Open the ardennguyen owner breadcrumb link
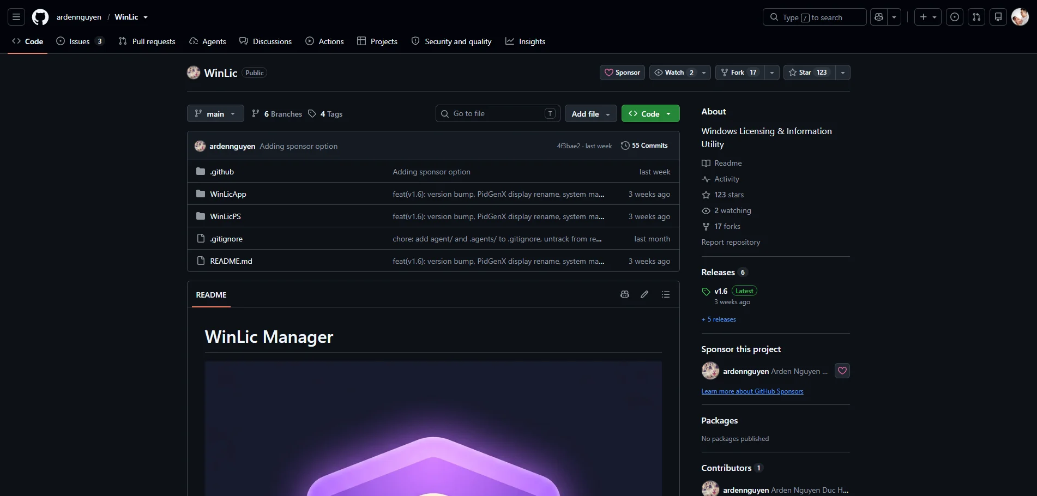Image resolution: width=1037 pixels, height=496 pixels. [x=79, y=17]
